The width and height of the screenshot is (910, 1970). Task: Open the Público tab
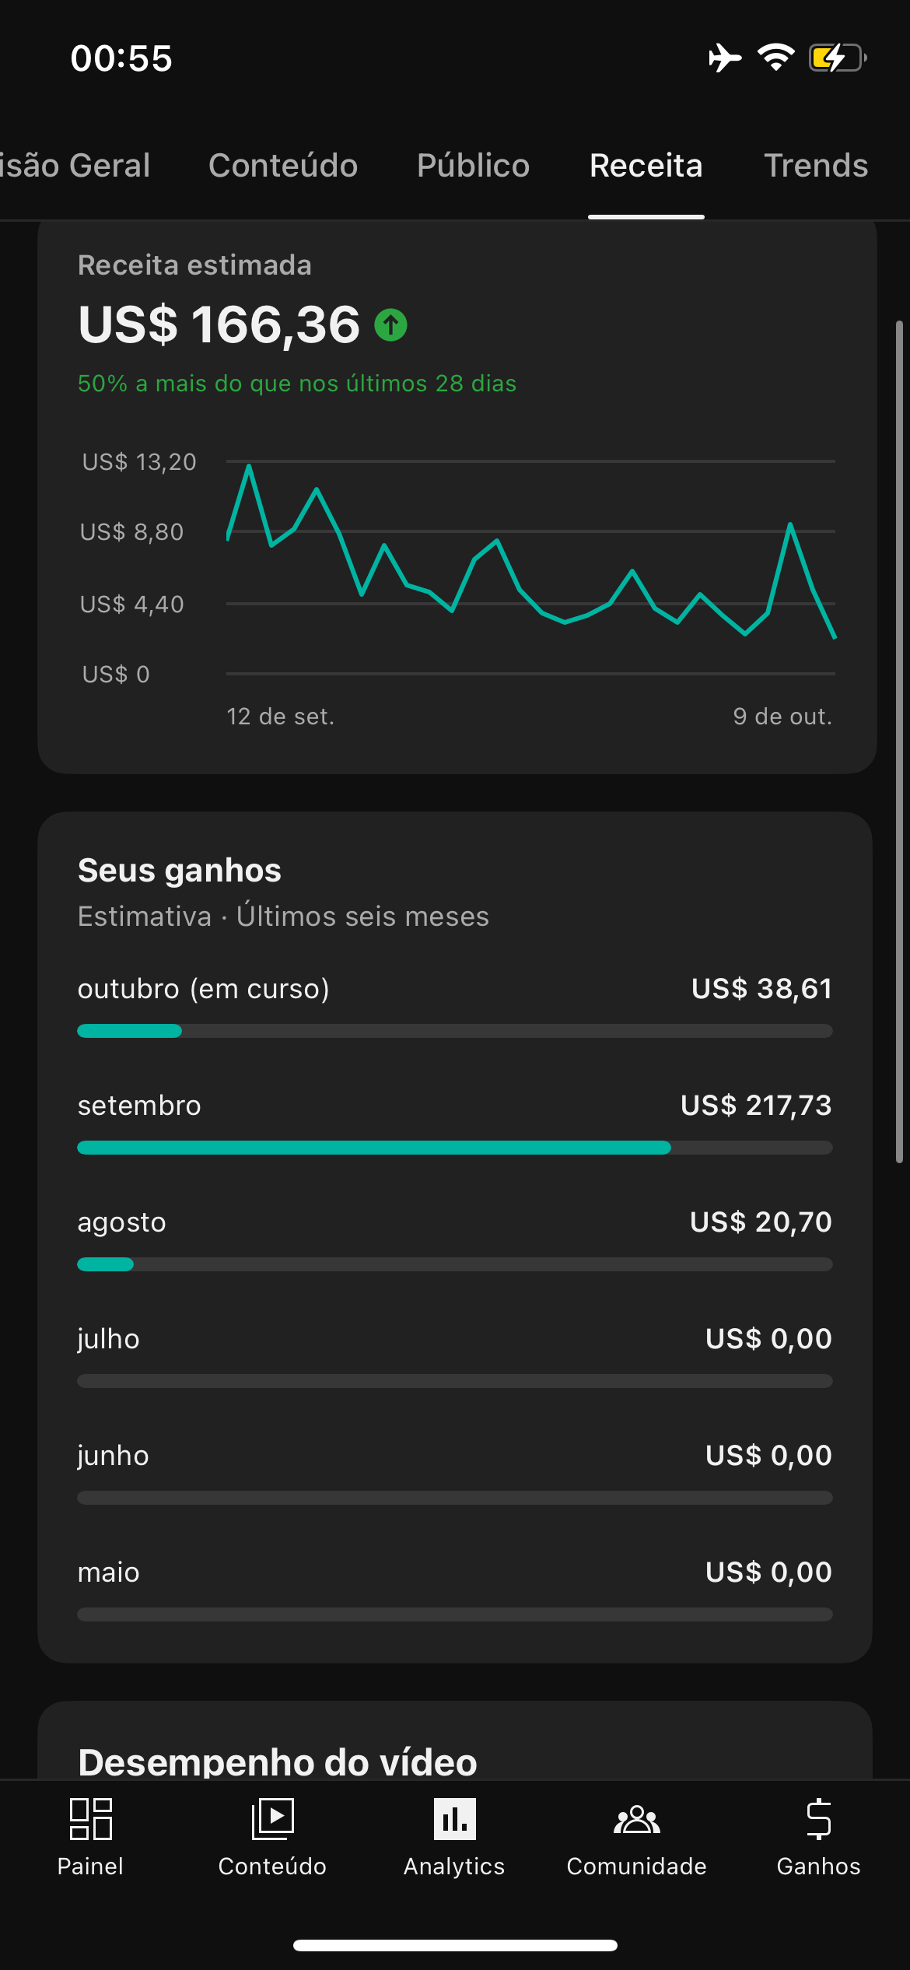point(473,166)
